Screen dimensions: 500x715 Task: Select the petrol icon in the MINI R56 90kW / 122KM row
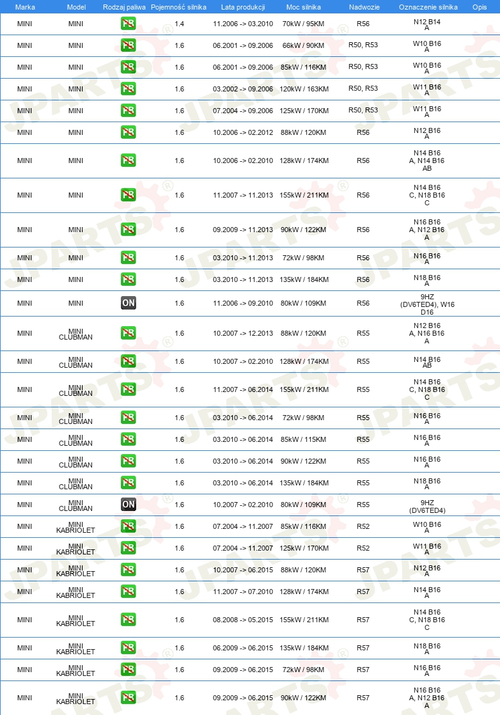coord(128,230)
